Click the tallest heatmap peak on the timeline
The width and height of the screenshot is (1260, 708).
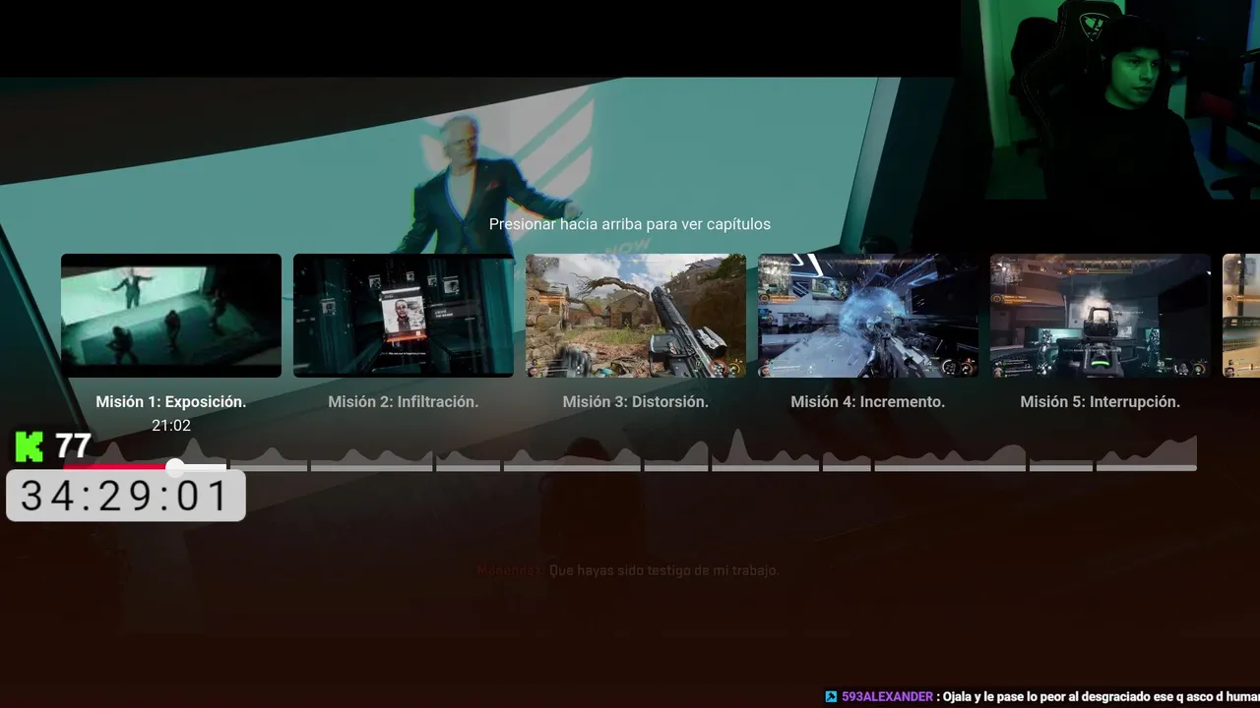point(737,447)
